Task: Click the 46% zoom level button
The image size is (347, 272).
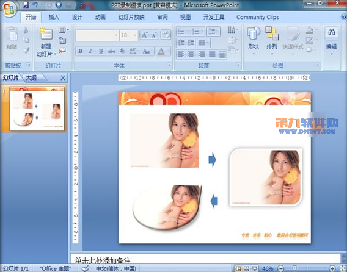Action: coord(268,269)
